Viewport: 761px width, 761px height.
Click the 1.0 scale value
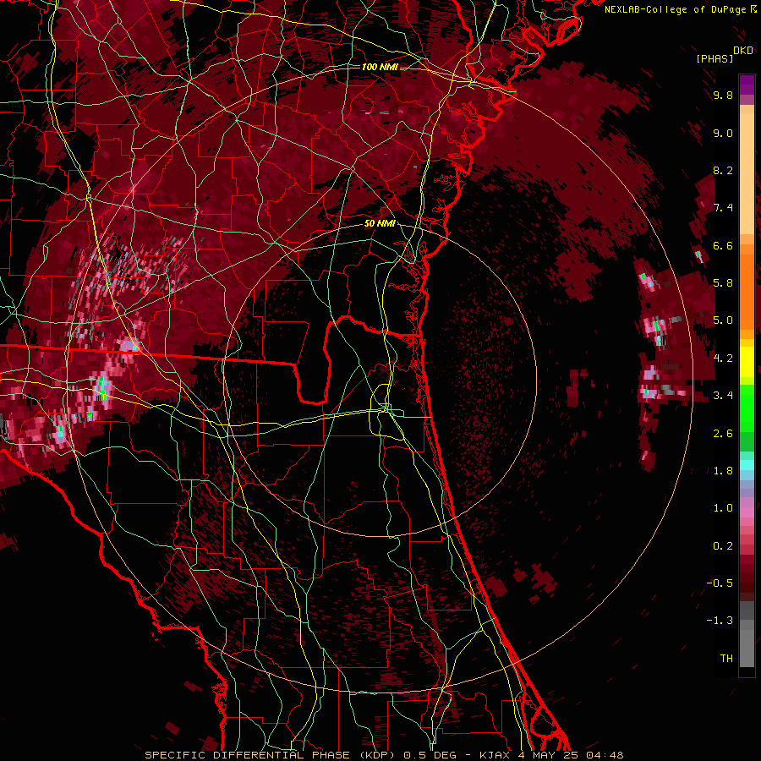click(x=723, y=508)
